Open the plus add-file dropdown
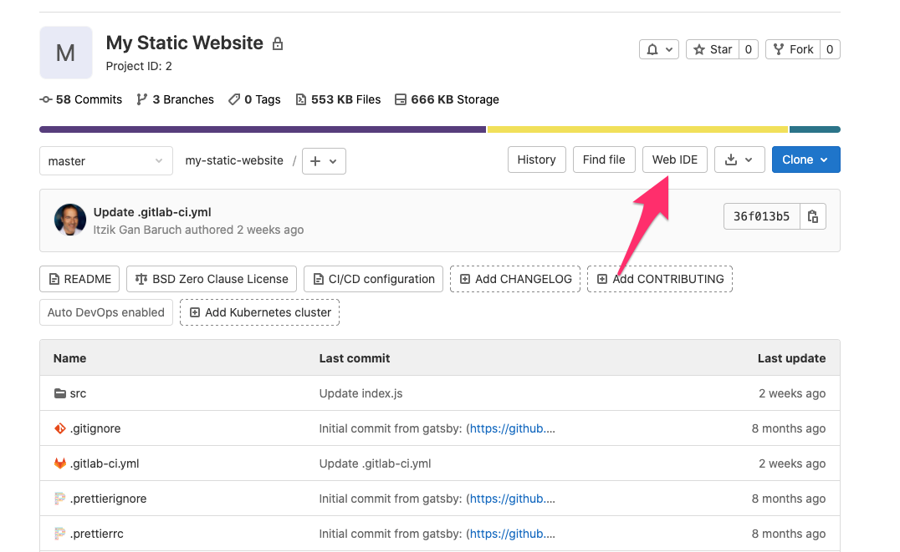 pos(324,161)
